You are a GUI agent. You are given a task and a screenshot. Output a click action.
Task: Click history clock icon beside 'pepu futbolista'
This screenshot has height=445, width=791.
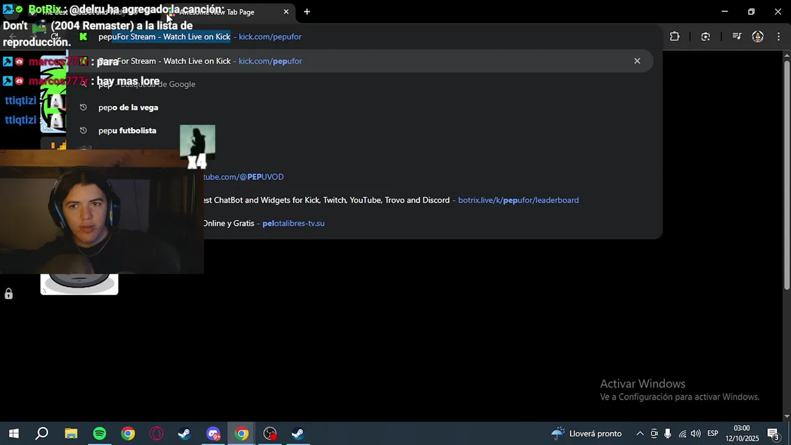pyautogui.click(x=83, y=130)
